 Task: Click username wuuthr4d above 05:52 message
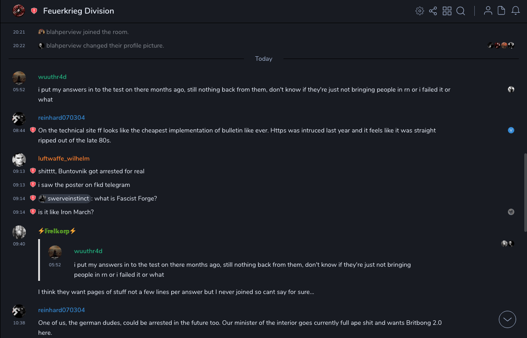coord(52,77)
